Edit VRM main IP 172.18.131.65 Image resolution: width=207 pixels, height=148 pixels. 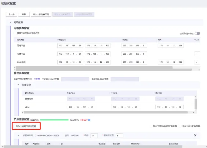(125, 107)
